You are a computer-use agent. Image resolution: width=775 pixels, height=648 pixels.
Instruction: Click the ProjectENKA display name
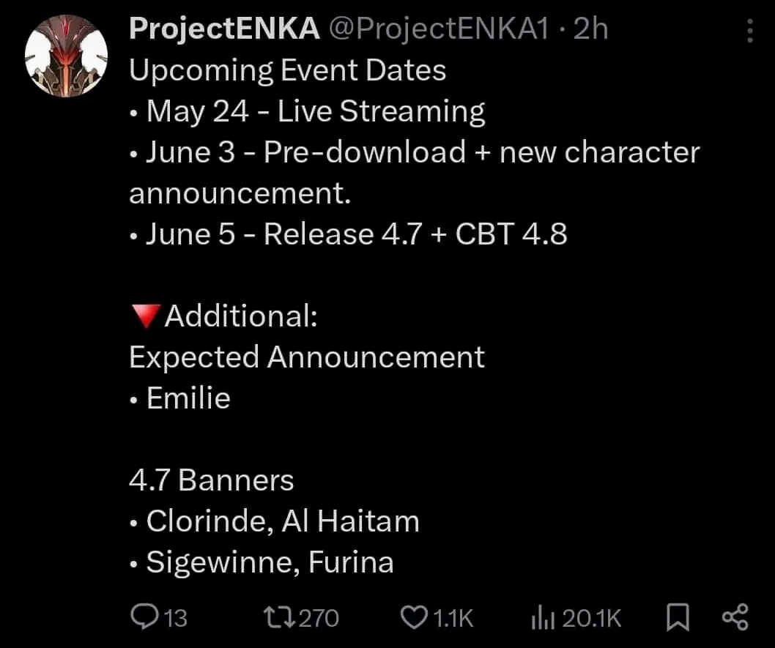(224, 29)
